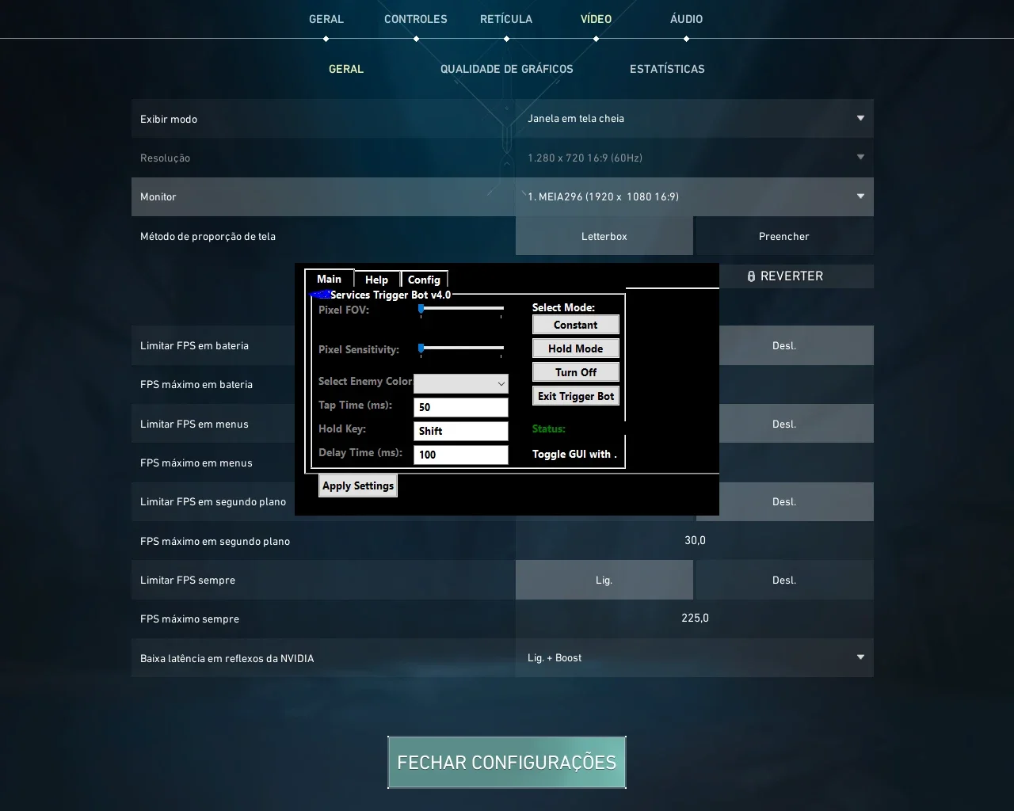This screenshot has width=1014, height=811.
Task: Click the lock icon beside REVERTER
Action: [x=751, y=276]
